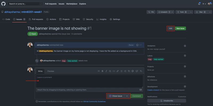The image size is (213, 106).
Task: Click the attach files bar below textarea
Action: [x=89, y=90]
